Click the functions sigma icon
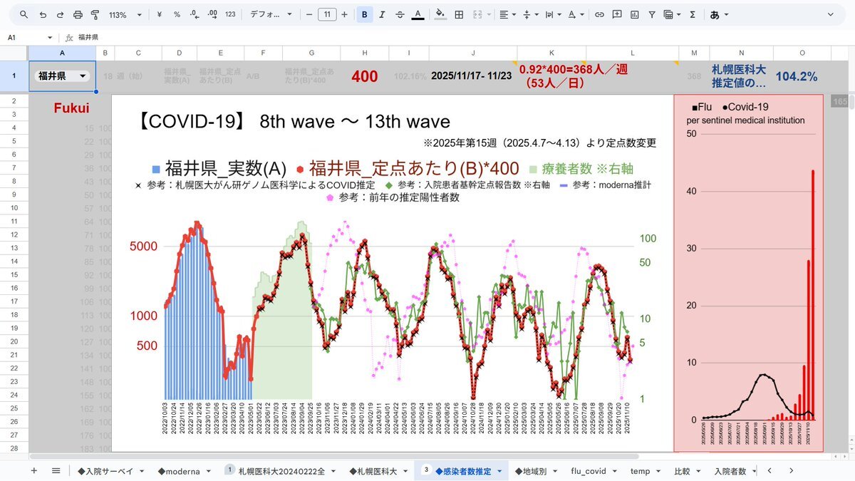 pyautogui.click(x=693, y=14)
